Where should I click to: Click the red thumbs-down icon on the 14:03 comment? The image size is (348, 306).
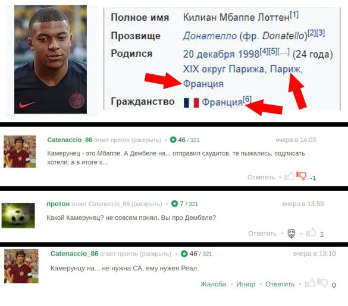tap(301, 176)
